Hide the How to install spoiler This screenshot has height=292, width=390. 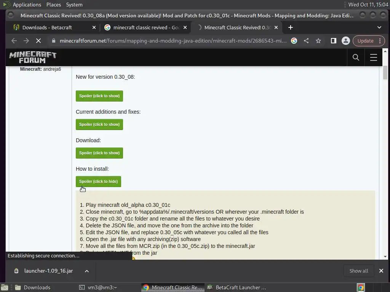pyautogui.click(x=98, y=181)
